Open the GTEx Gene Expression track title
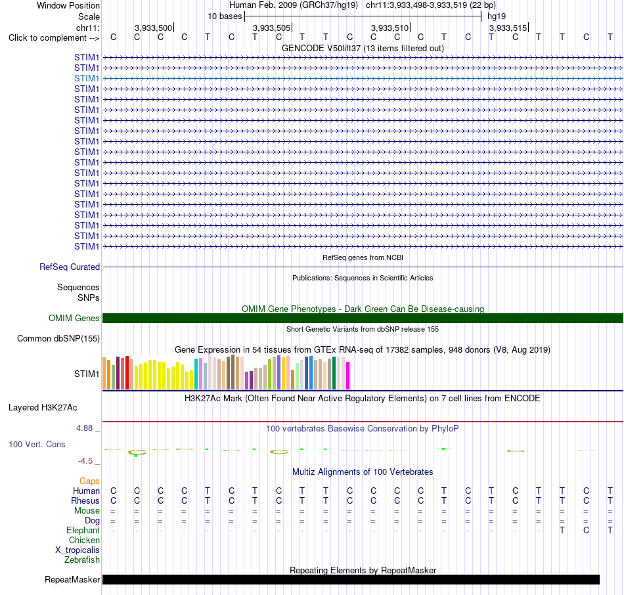Screen dimensions: 624x595 [x=363, y=350]
